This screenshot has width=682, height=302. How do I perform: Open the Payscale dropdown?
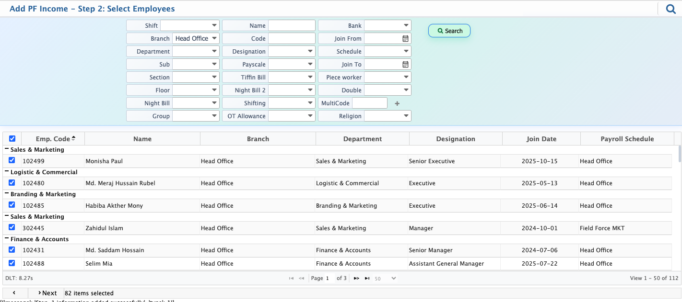click(x=292, y=64)
